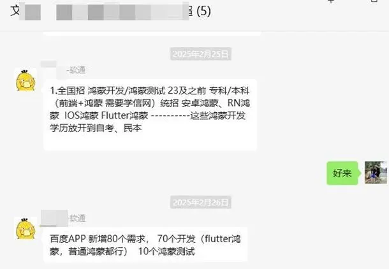Click the -软通 sender name above the 全国招 message
The image size is (389, 269).
click(76, 70)
